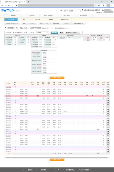
Task: Bookmark page with the star icon
Action: click(x=99, y=6)
